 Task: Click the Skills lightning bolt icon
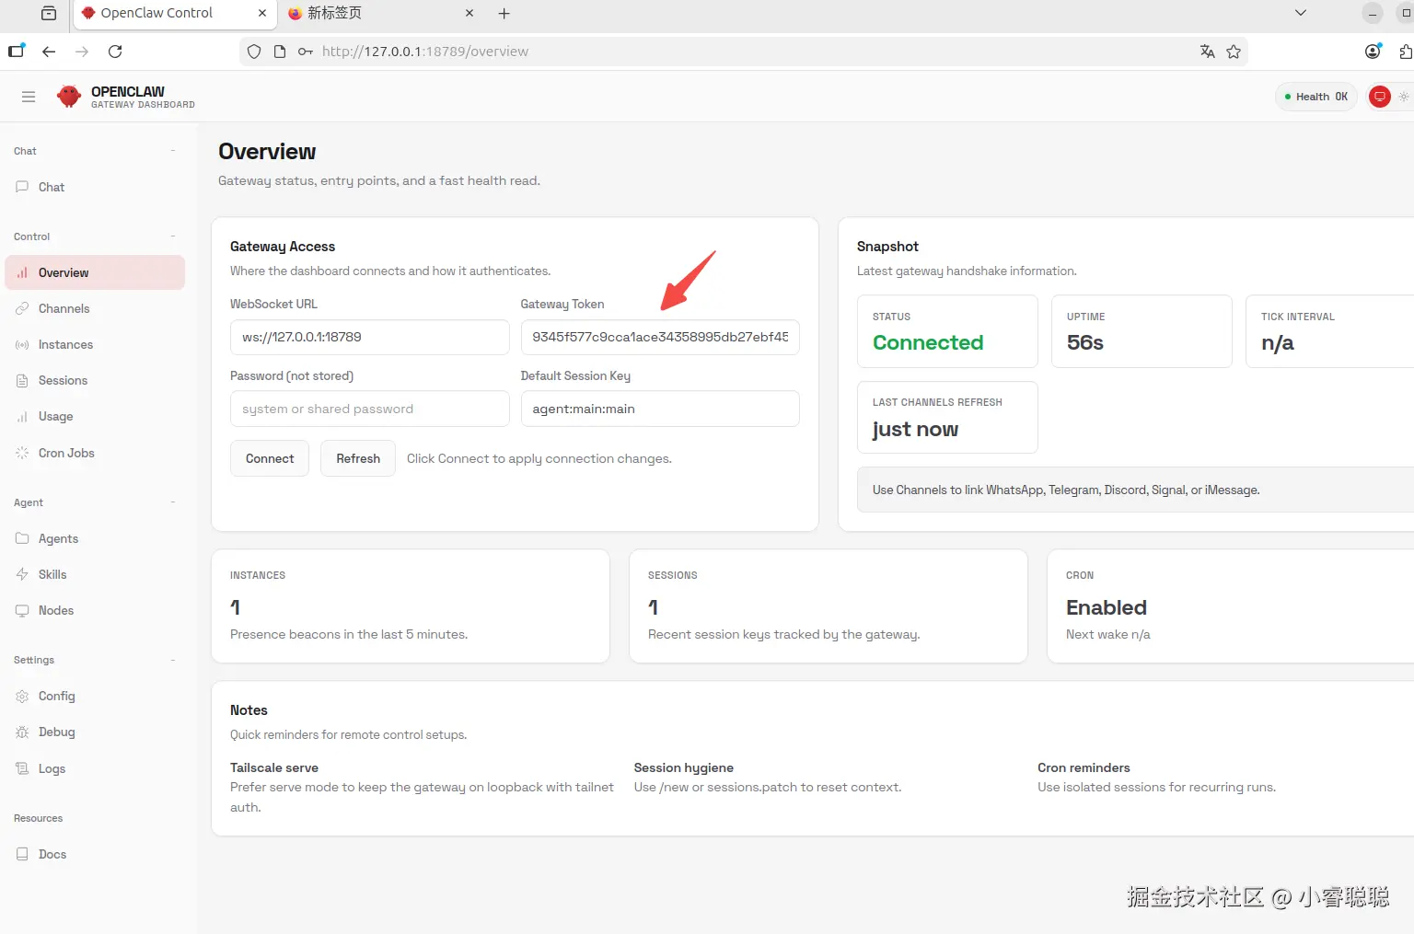pyautogui.click(x=22, y=574)
